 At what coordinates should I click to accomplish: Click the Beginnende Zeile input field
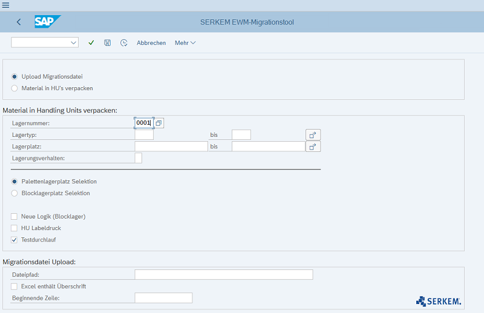163,298
